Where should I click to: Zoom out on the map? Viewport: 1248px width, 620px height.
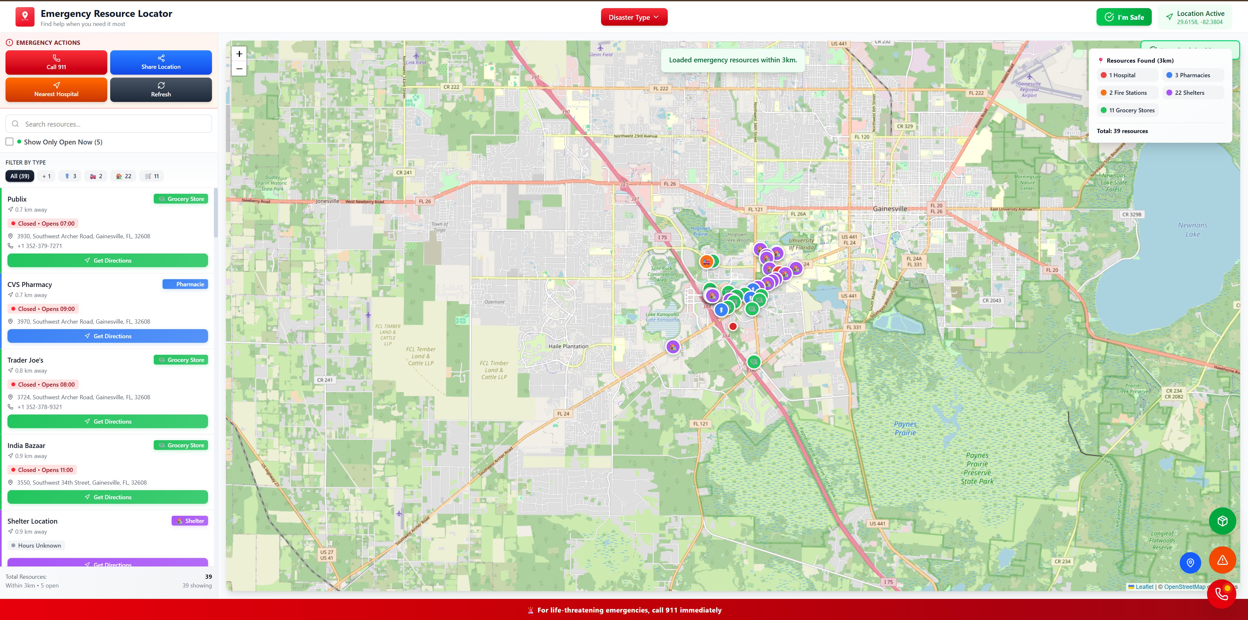point(239,69)
